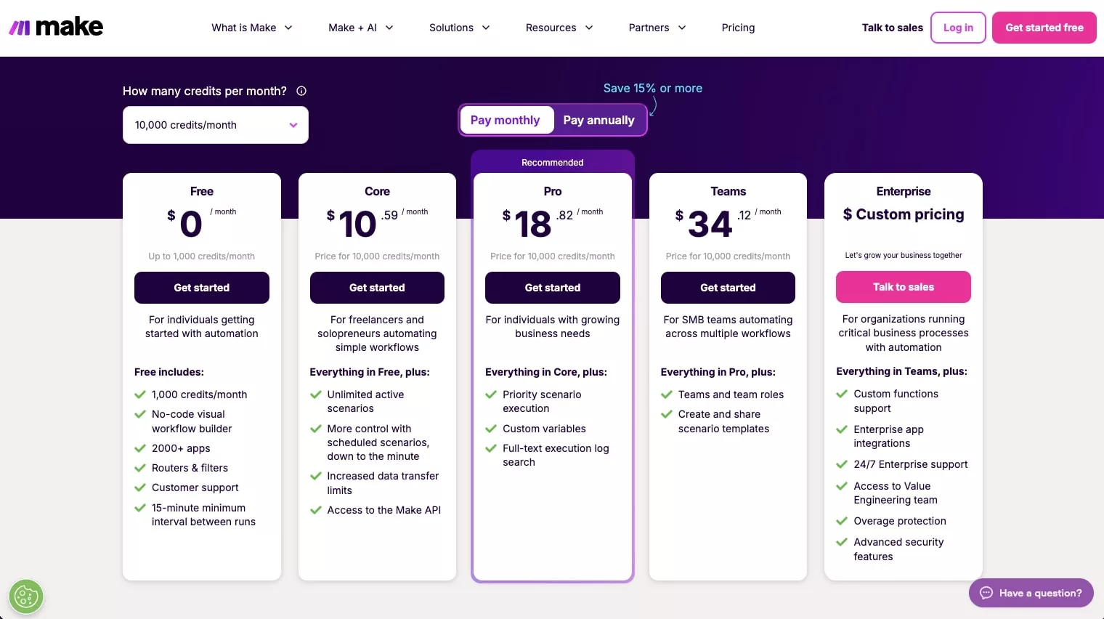Click the pink Talk to sales Enterprise button
This screenshot has width=1104, height=619.
903,287
